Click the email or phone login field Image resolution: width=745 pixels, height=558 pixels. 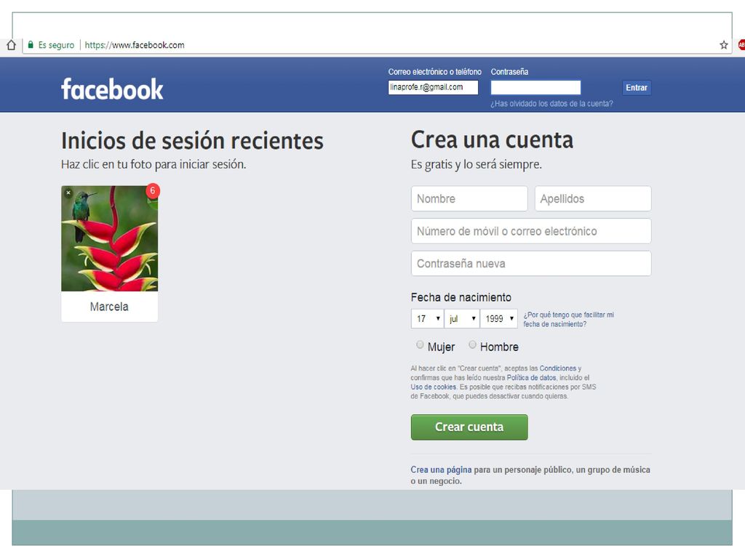coord(433,87)
